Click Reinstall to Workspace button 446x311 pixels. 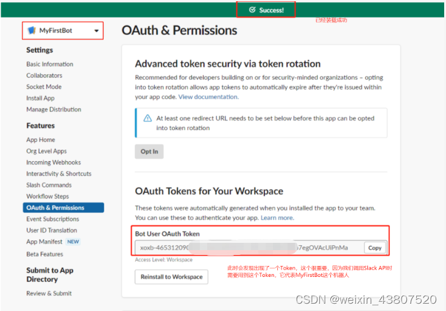coord(172,277)
